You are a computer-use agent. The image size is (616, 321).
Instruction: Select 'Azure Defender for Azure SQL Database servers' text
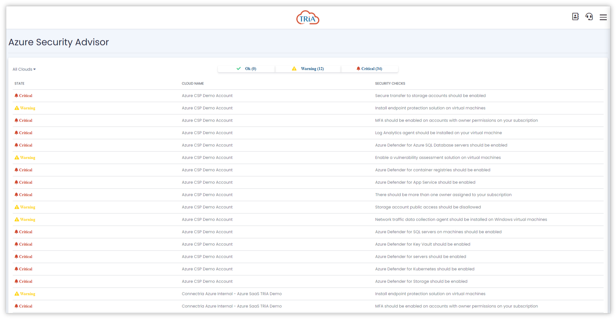(x=441, y=145)
